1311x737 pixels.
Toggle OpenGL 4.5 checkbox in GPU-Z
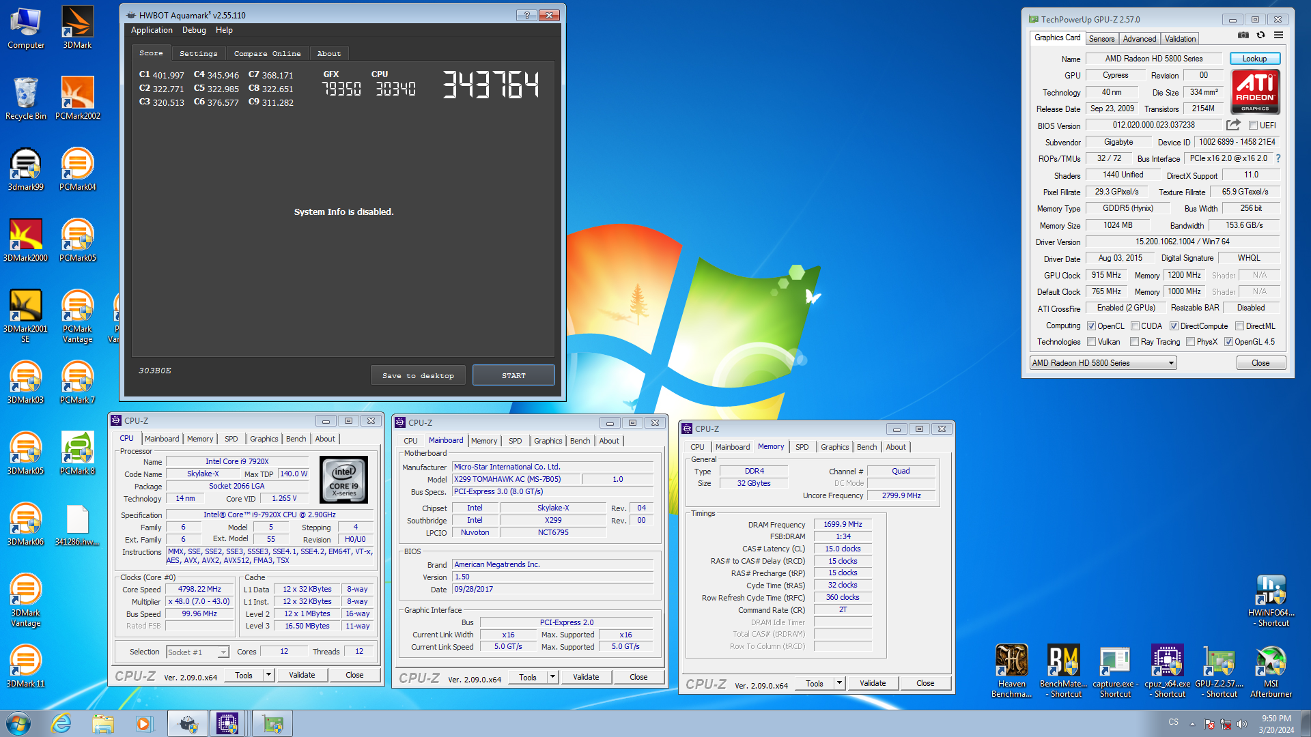tap(1228, 342)
